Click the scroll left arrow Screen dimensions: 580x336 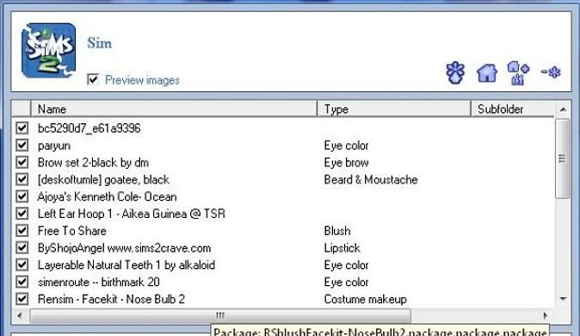click(20, 315)
